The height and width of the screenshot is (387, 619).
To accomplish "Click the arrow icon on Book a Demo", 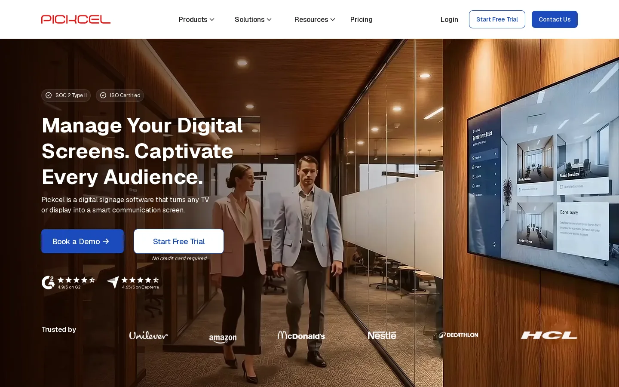I will [106, 241].
